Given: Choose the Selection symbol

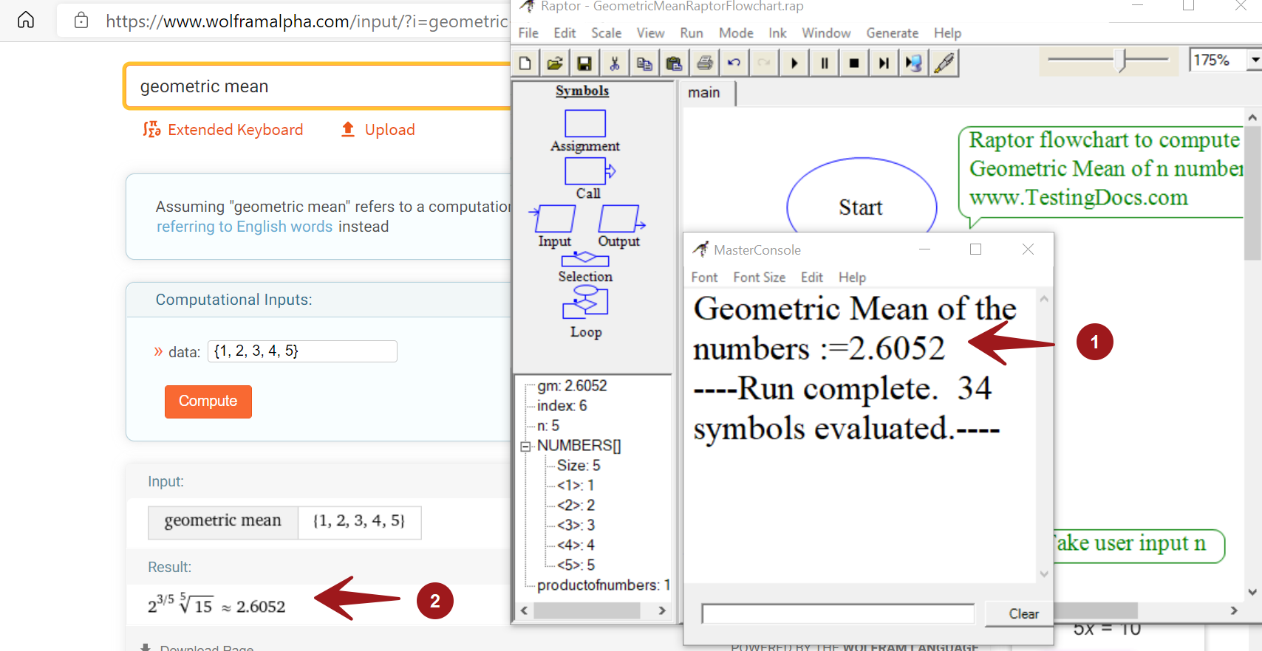Looking at the screenshot, I should coord(584,260).
